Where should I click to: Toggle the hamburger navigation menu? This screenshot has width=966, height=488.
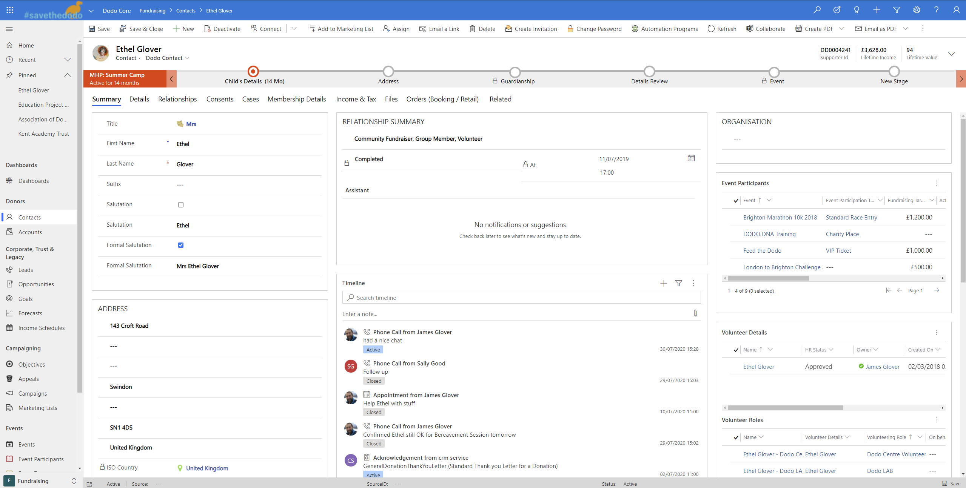9,29
